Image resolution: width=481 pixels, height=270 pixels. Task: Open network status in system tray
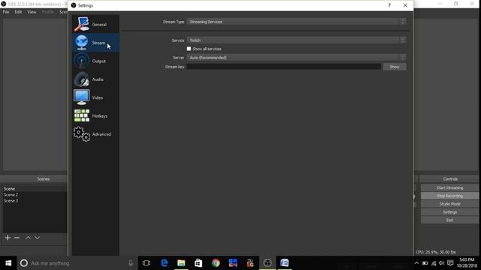click(x=434, y=263)
